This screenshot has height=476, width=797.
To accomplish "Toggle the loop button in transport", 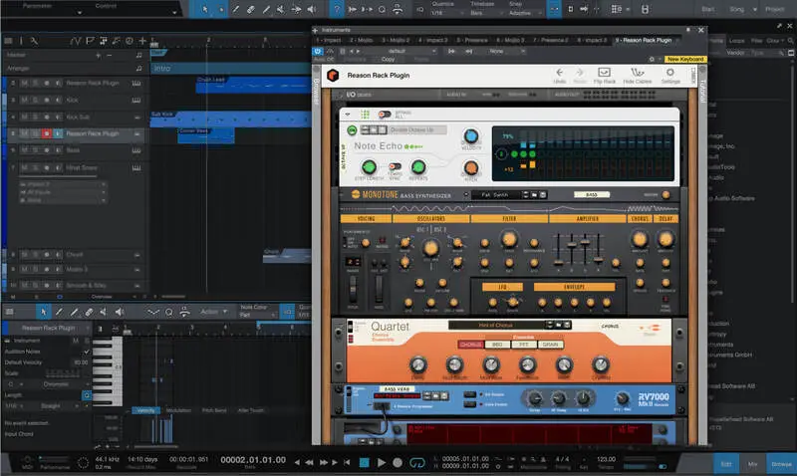I will click(x=418, y=462).
